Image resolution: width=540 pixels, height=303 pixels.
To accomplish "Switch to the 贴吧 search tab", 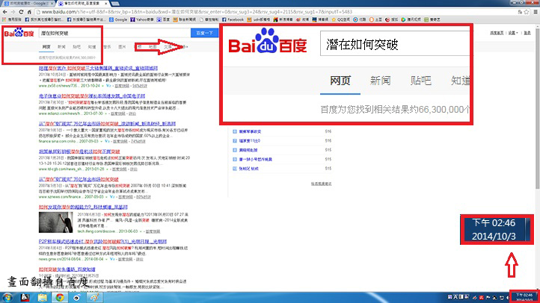I will point(77,47).
